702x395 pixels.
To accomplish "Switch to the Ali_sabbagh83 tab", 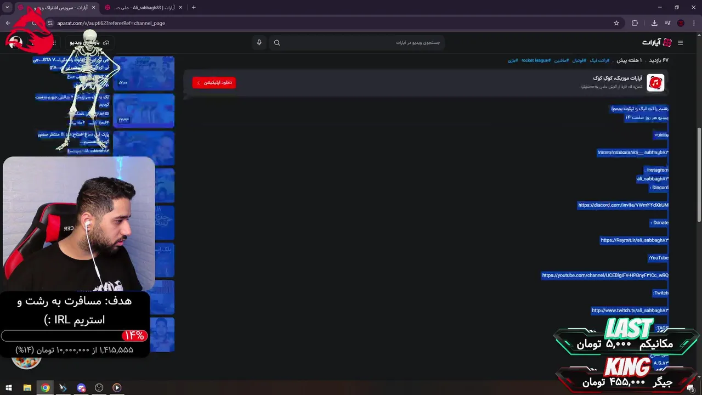I will tap(144, 8).
